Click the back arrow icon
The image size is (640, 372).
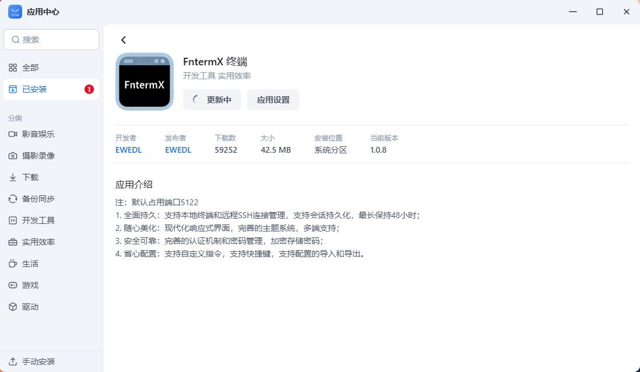pos(124,40)
